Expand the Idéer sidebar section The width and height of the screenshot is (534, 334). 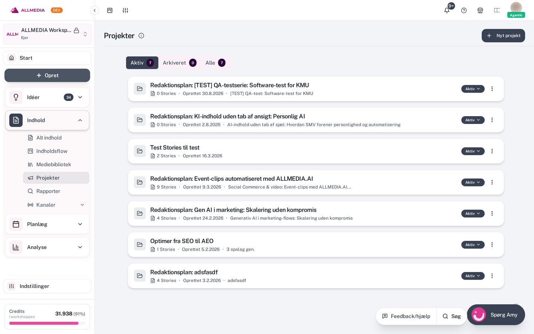[x=47, y=97]
